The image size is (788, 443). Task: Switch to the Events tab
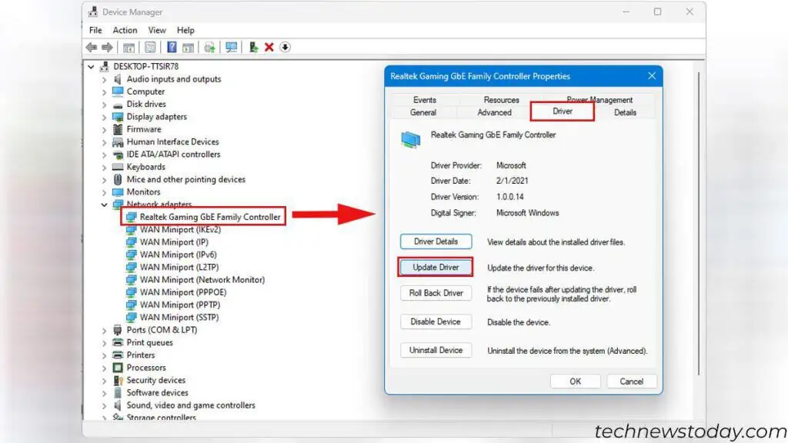[x=425, y=100]
